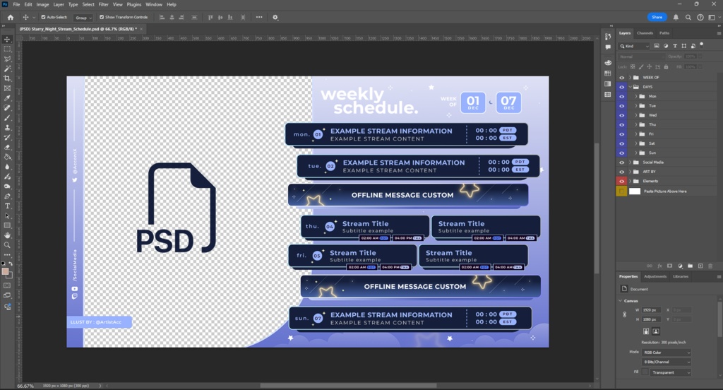Select the Rectangle shape tool
723x390 pixels.
[7, 225]
